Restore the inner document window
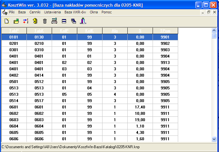 pyautogui.click(x=208, y=12)
